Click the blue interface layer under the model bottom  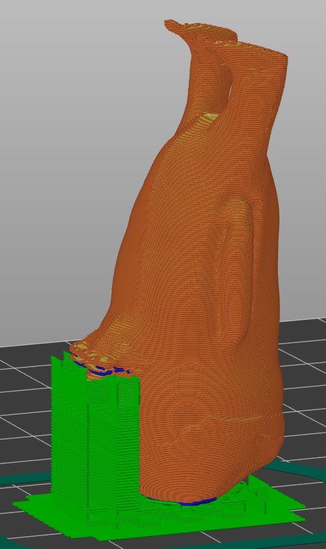pos(183,502)
